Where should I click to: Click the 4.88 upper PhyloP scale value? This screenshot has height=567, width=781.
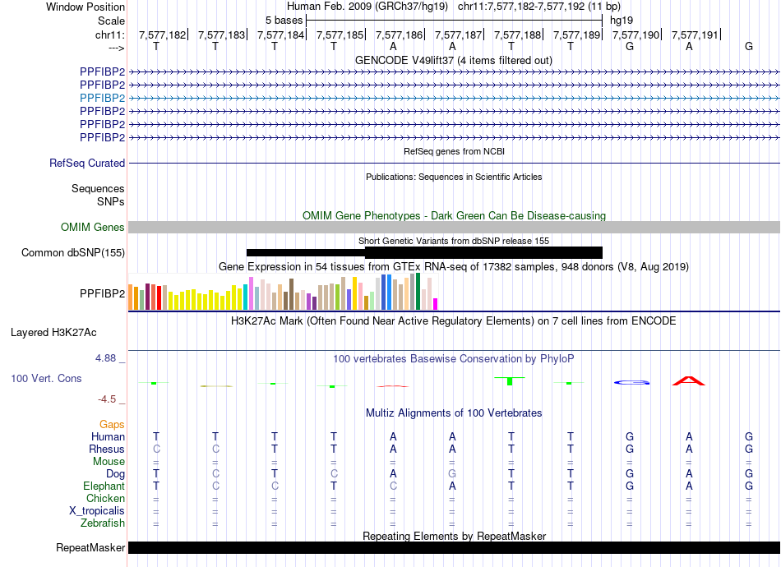105,358
